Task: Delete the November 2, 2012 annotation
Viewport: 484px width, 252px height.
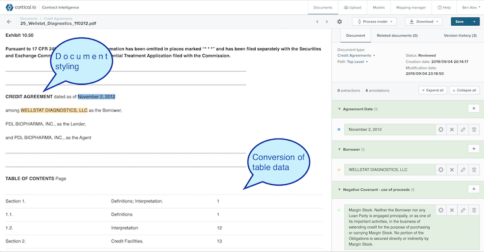Action: pyautogui.click(x=474, y=130)
